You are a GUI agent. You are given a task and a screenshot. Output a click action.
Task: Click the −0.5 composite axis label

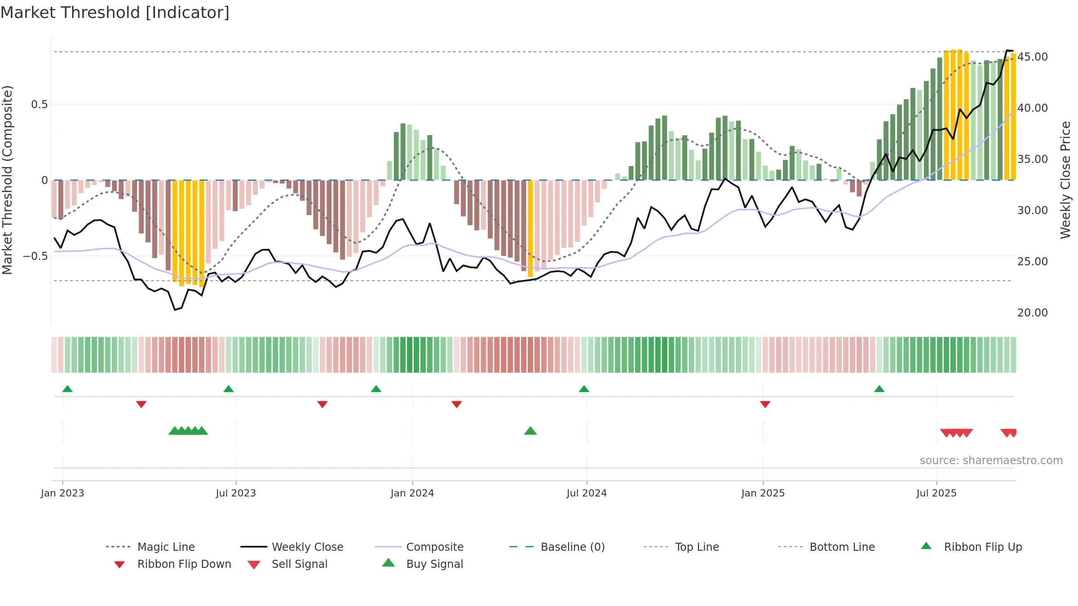[35, 256]
